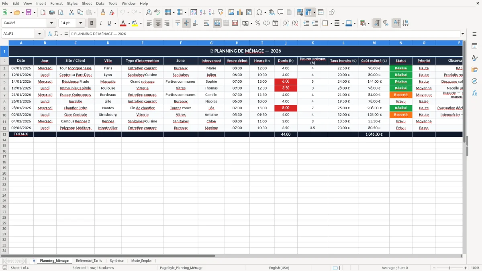Screen dimensions: 482x271
Task: Click the Print icon
Action: pos(52,12)
